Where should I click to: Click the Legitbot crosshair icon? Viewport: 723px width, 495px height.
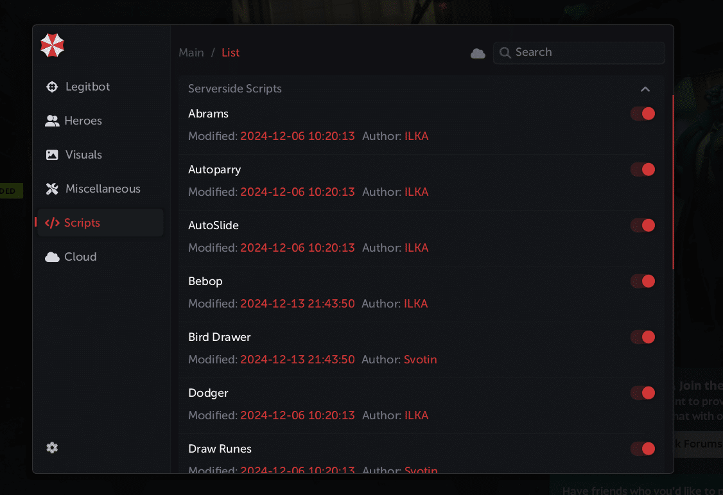click(x=52, y=87)
